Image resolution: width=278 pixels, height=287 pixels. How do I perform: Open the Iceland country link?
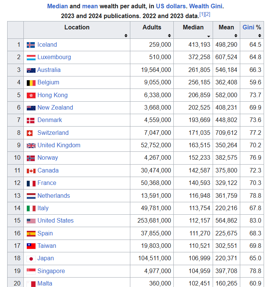(47, 45)
